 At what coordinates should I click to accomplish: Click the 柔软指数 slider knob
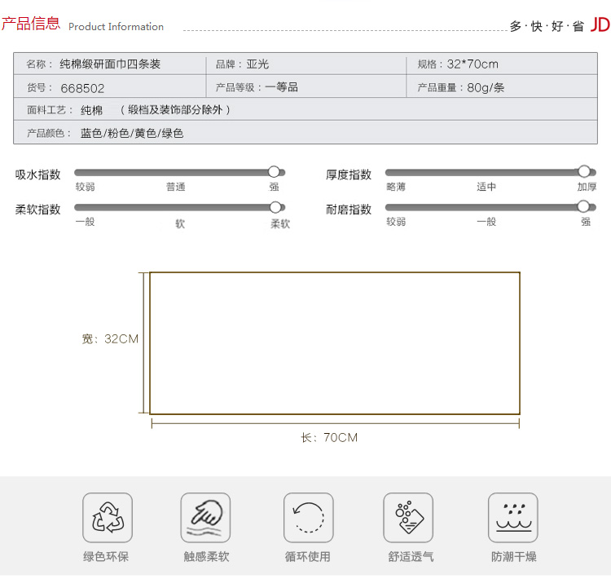click(275, 207)
